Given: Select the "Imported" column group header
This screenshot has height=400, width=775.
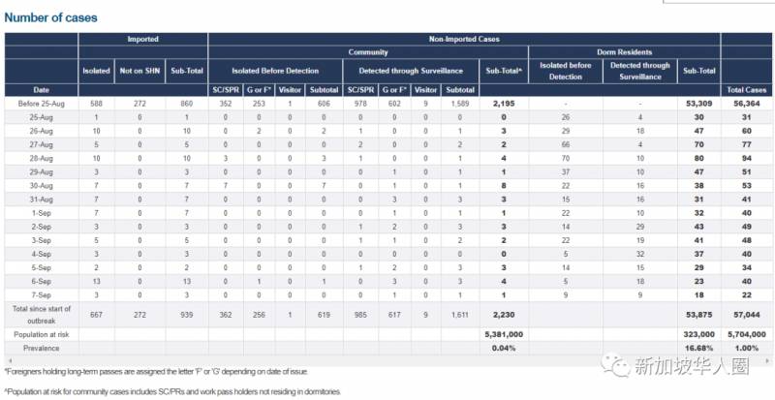Looking at the screenshot, I should 142,39.
